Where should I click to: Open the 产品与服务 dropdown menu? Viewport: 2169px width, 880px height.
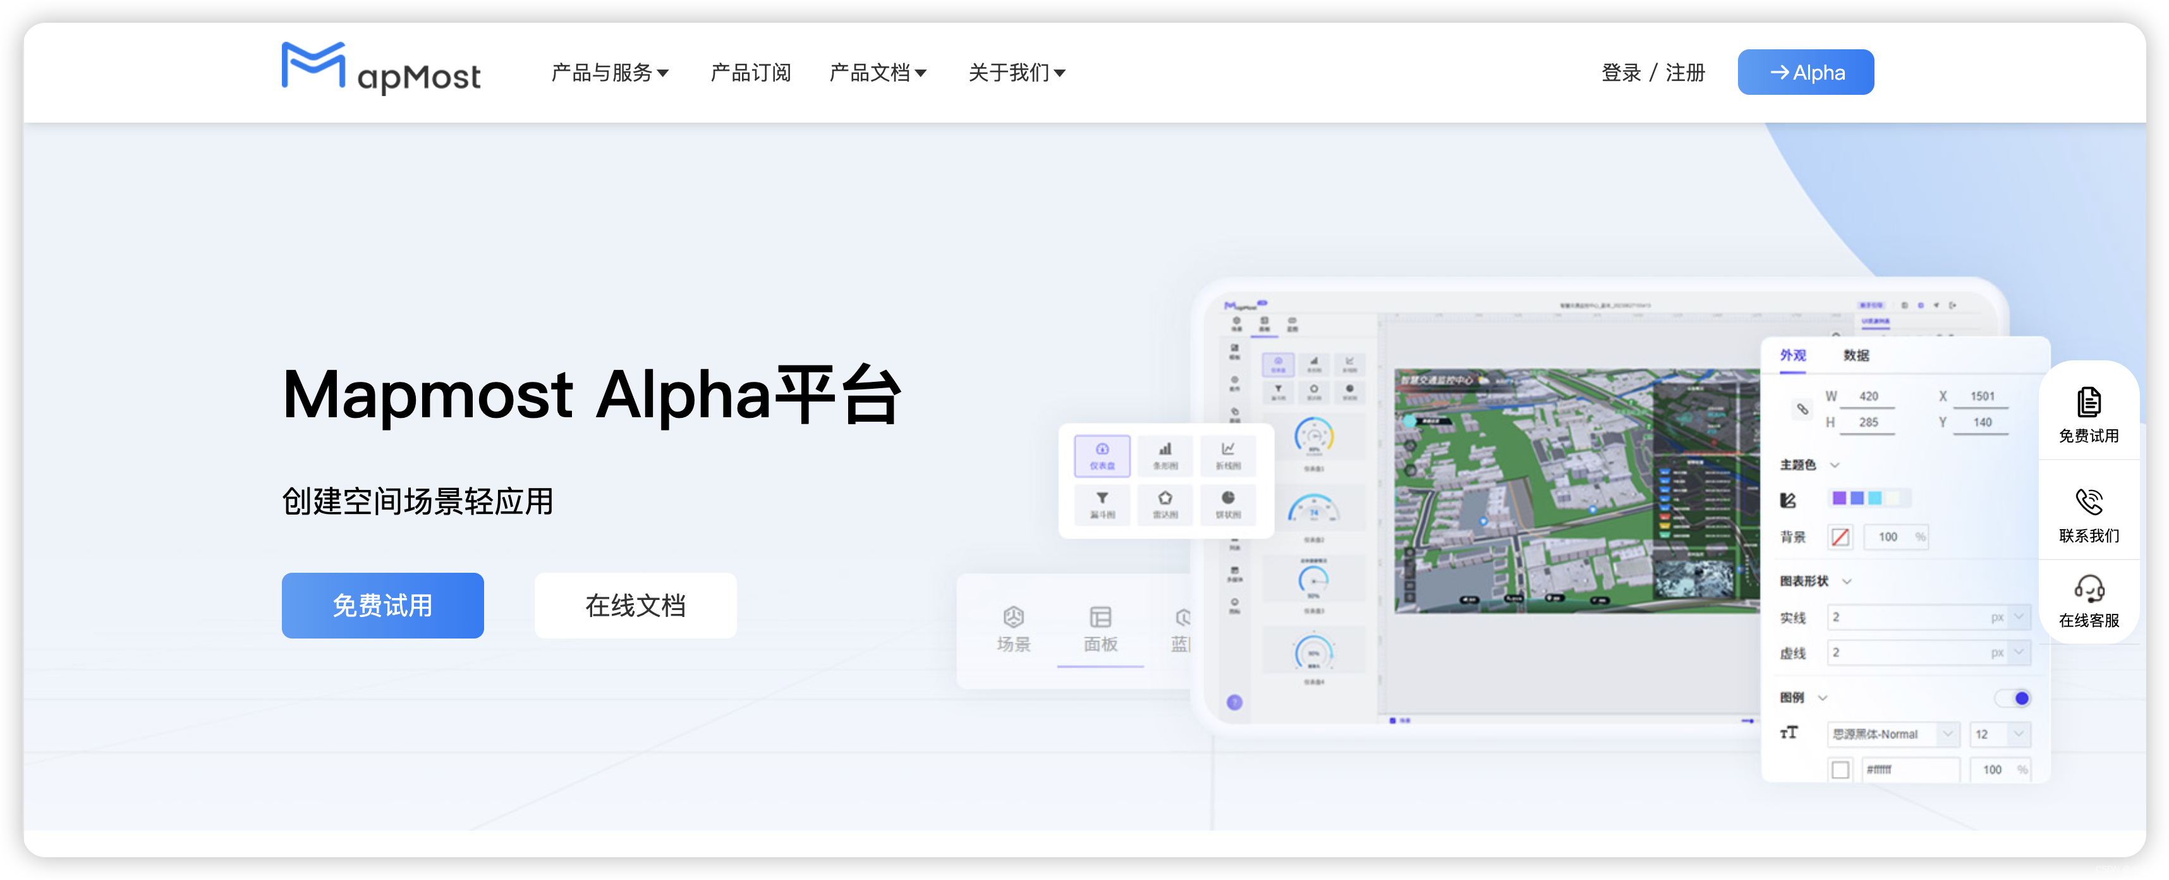(610, 73)
